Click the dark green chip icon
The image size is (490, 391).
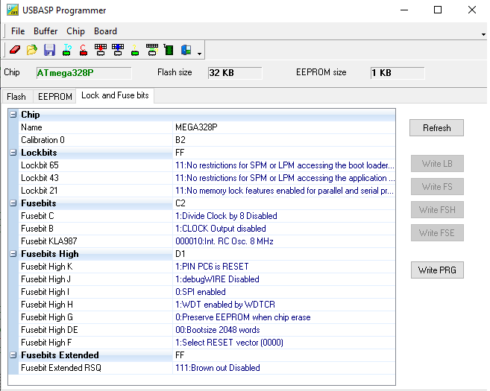click(x=169, y=50)
